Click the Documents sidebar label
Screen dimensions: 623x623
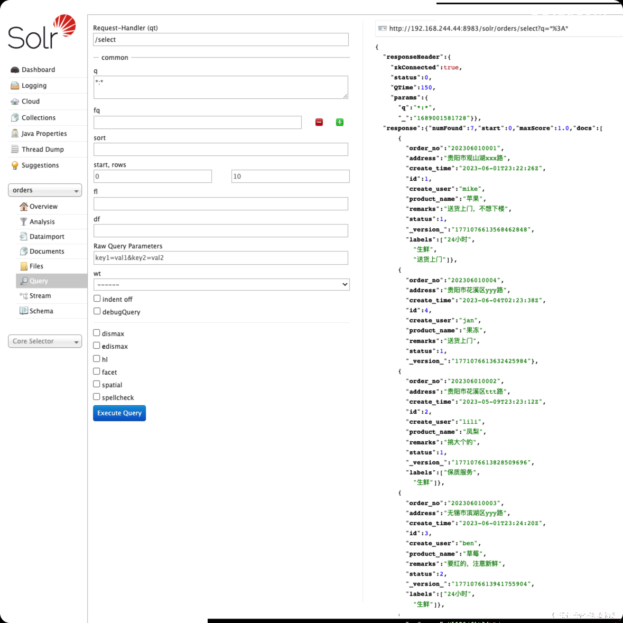tap(47, 252)
